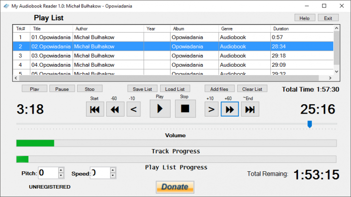The image size is (351, 197).
Task: Rewind 60 seconds with double-arrow icon
Action: (115, 109)
